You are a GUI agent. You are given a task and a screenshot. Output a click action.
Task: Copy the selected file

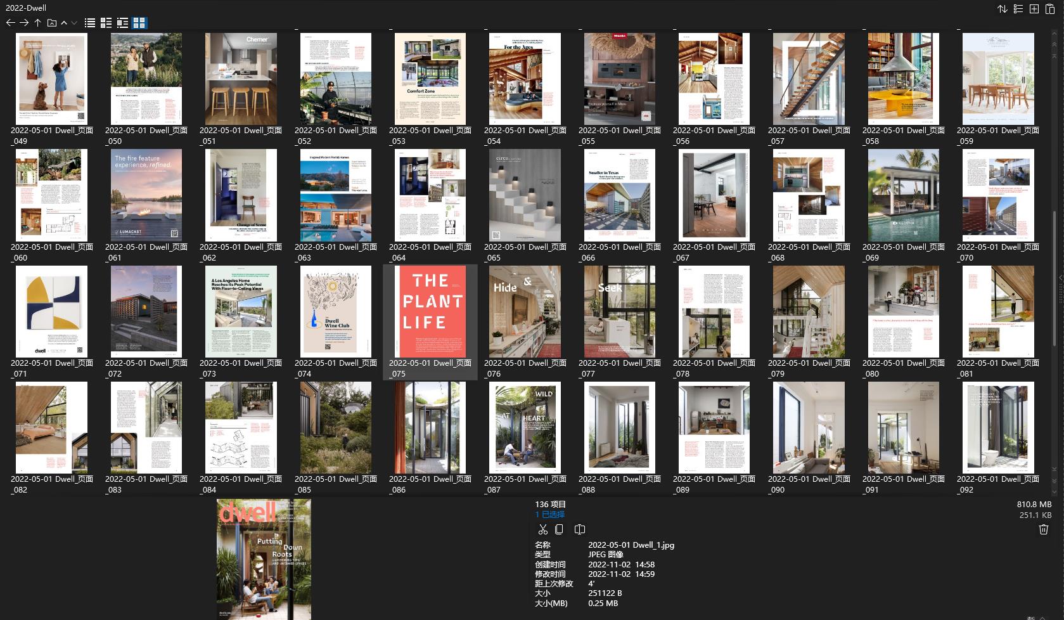click(559, 529)
